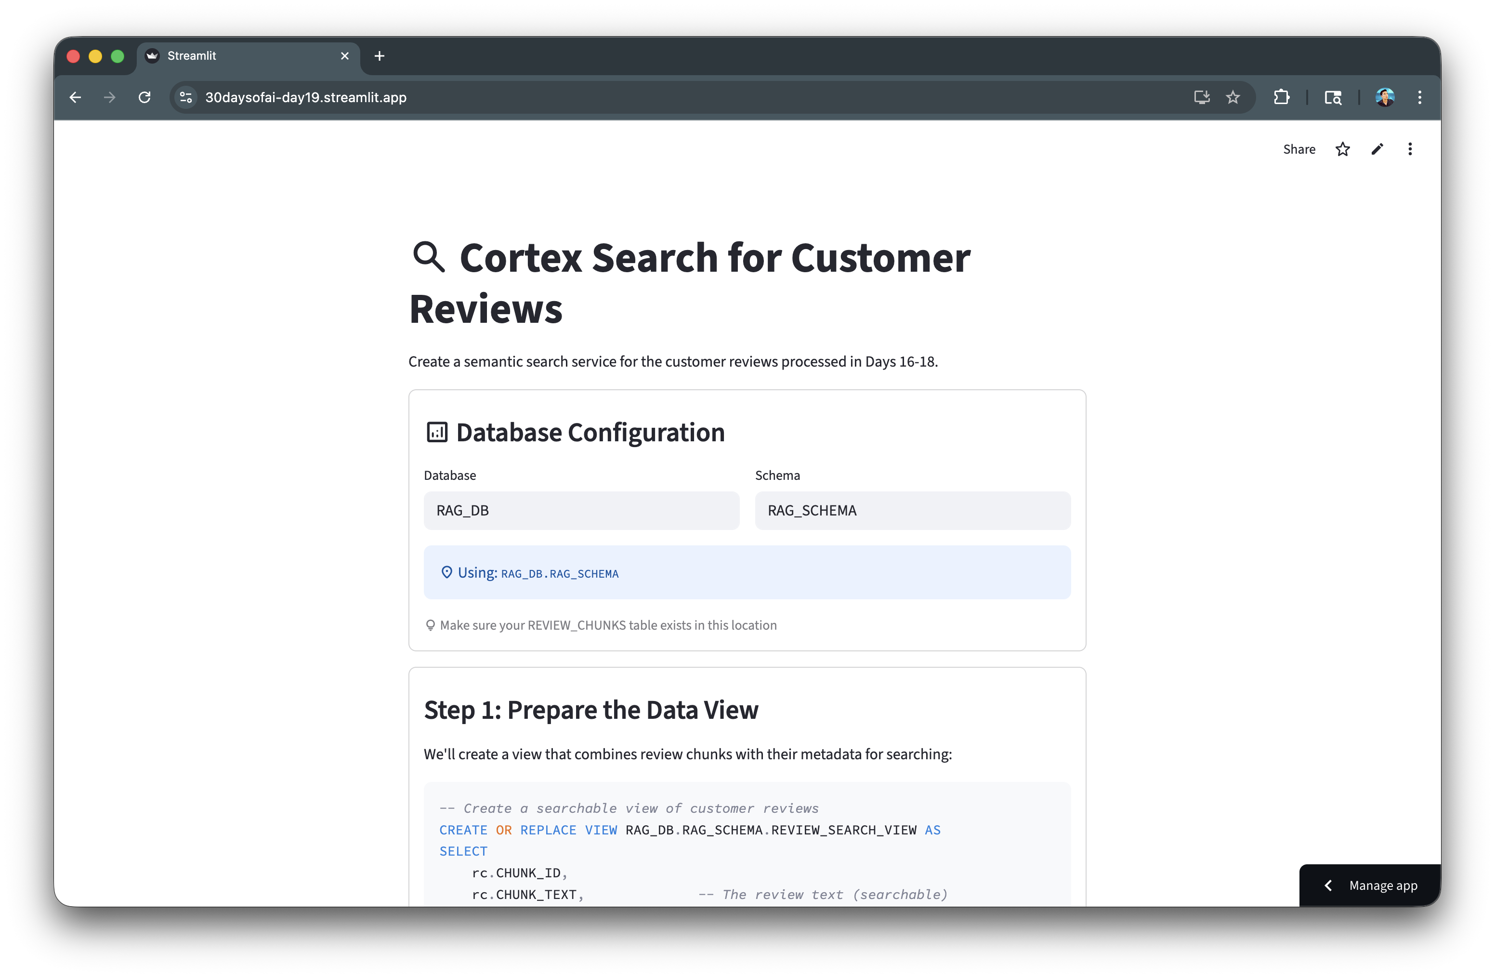Open the Streamlit three-dot app menu
1495x978 pixels.
[1410, 149]
